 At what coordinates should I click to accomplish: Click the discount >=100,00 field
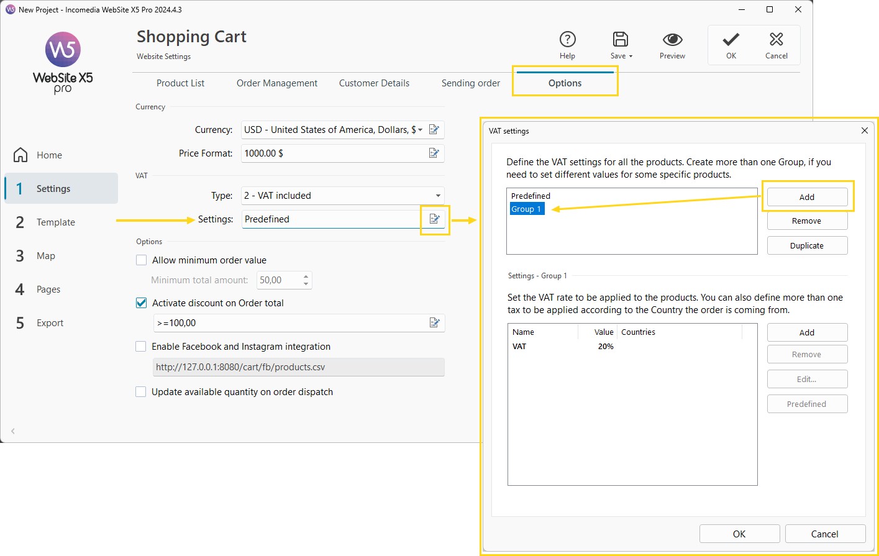[x=299, y=323]
